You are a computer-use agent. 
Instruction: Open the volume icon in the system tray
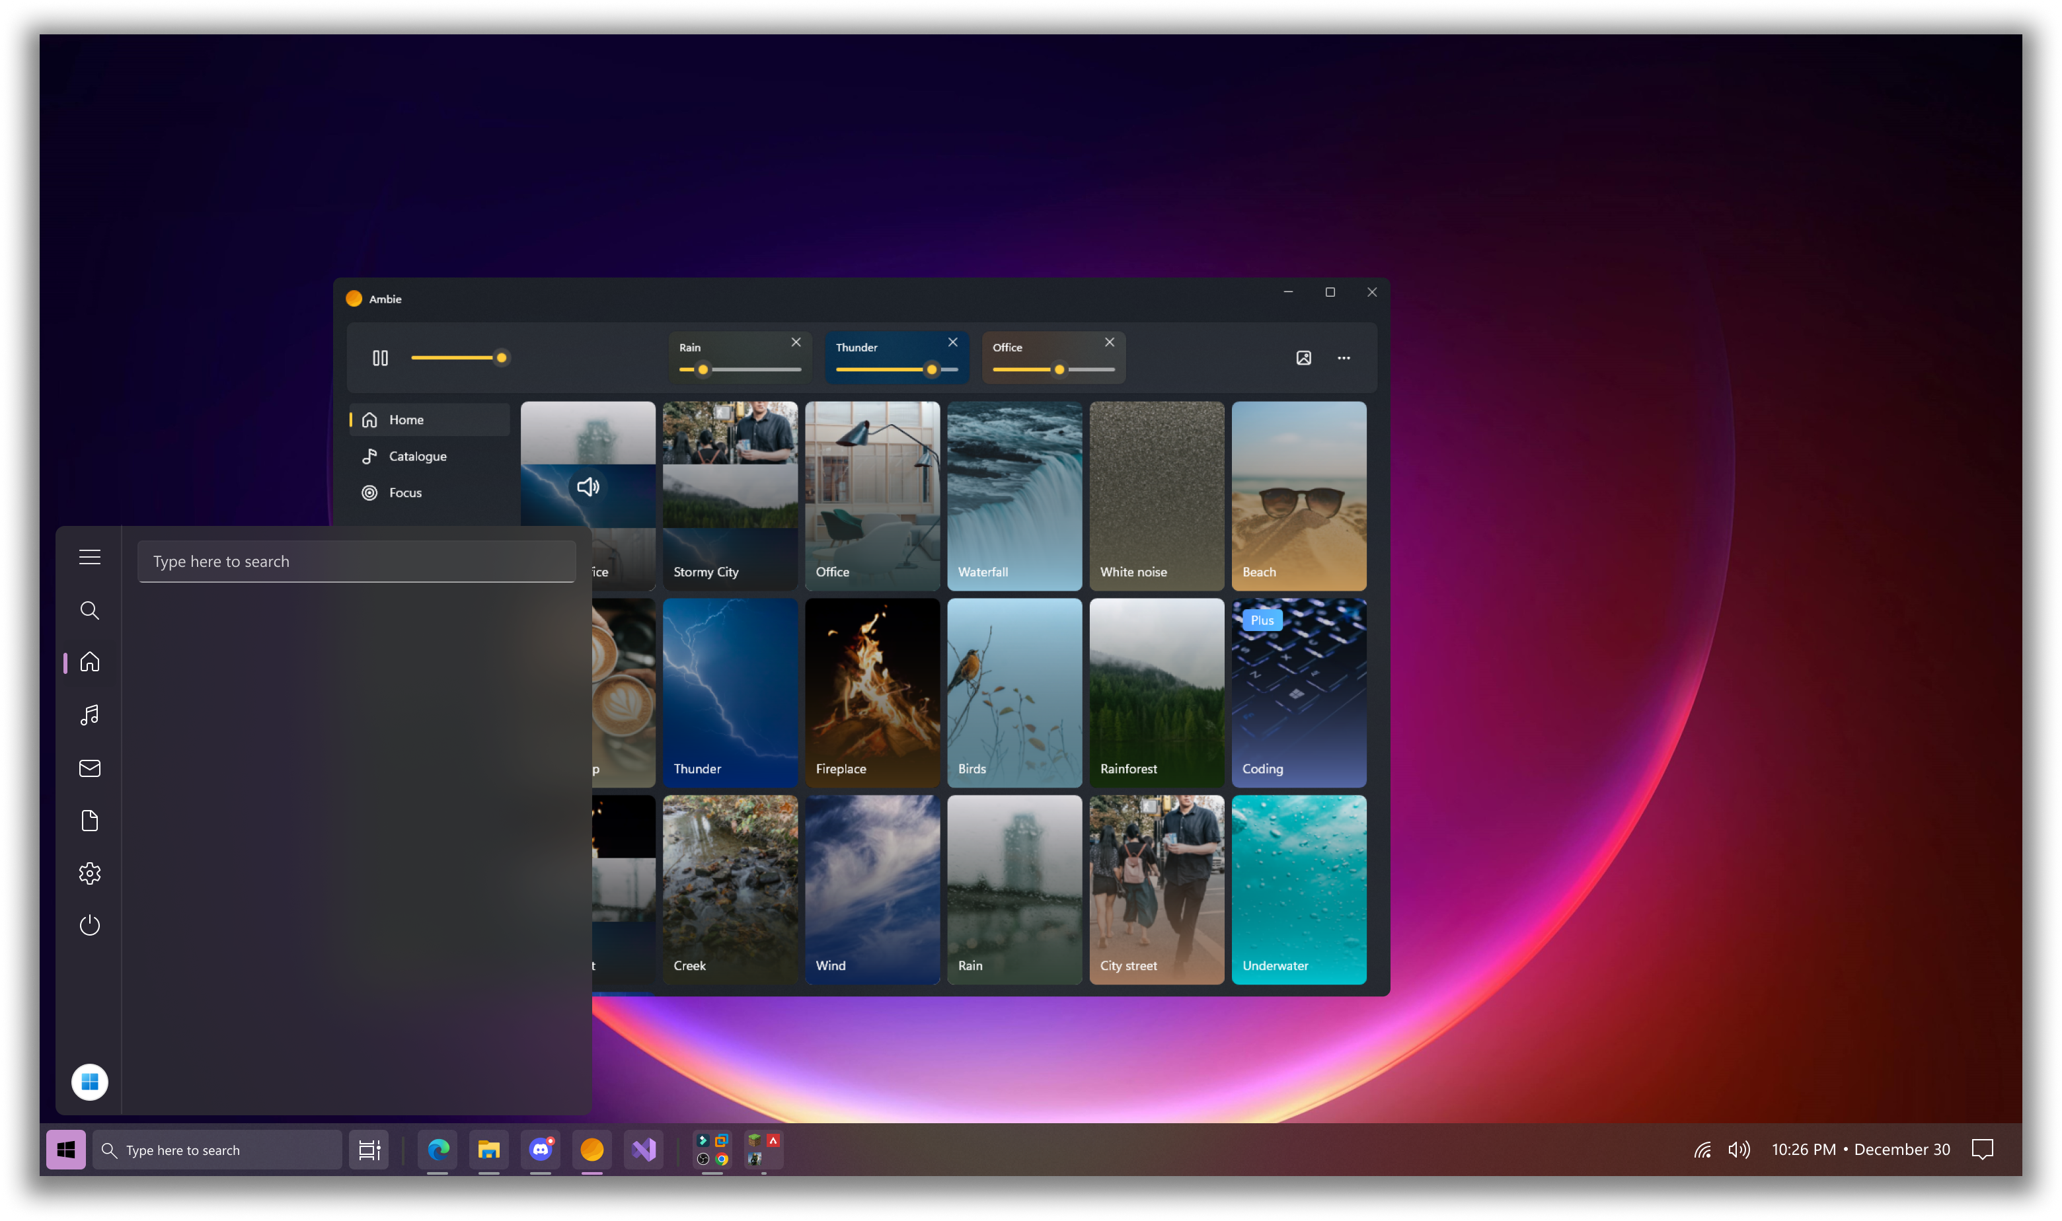(1739, 1150)
